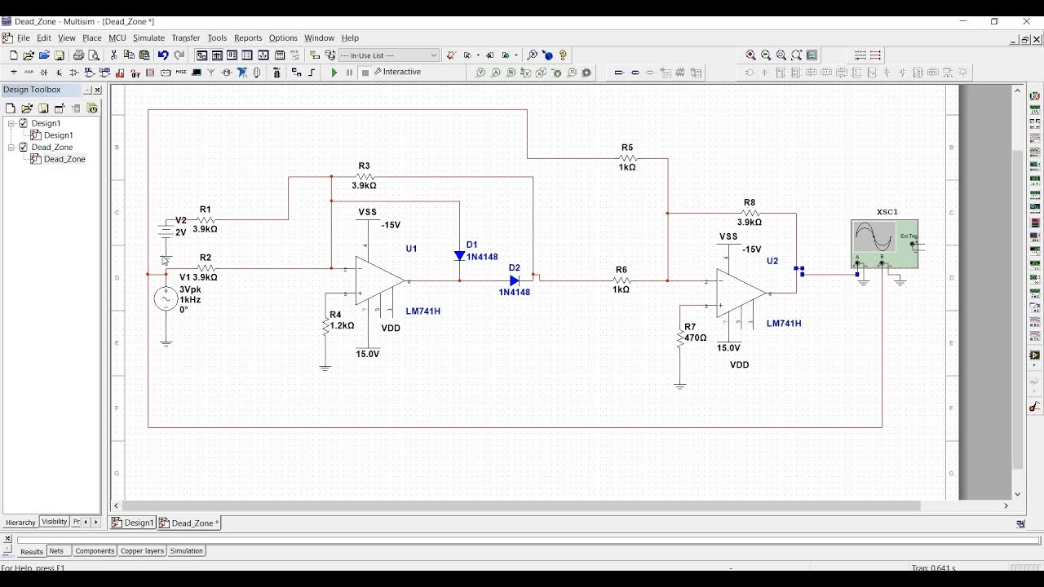Collapse the Design1 project tree node
1044x587 pixels.
coord(11,123)
